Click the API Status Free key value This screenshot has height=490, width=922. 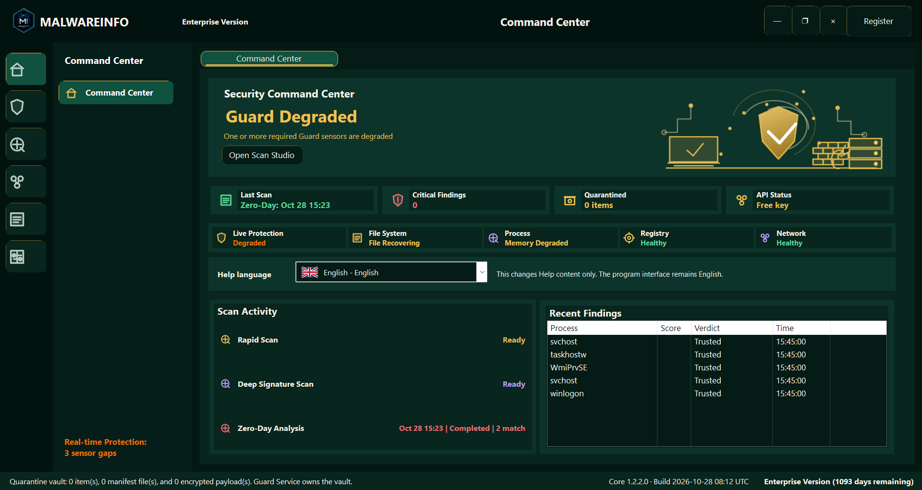[772, 205]
